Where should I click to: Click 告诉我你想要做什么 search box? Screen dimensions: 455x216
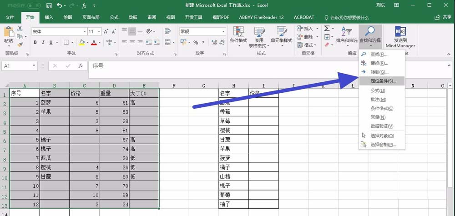(349, 17)
